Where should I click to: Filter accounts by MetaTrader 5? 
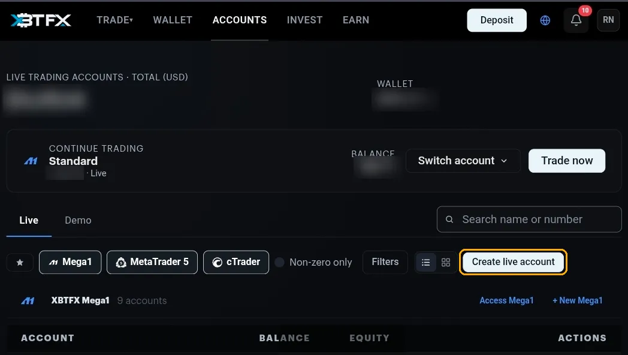(152, 262)
